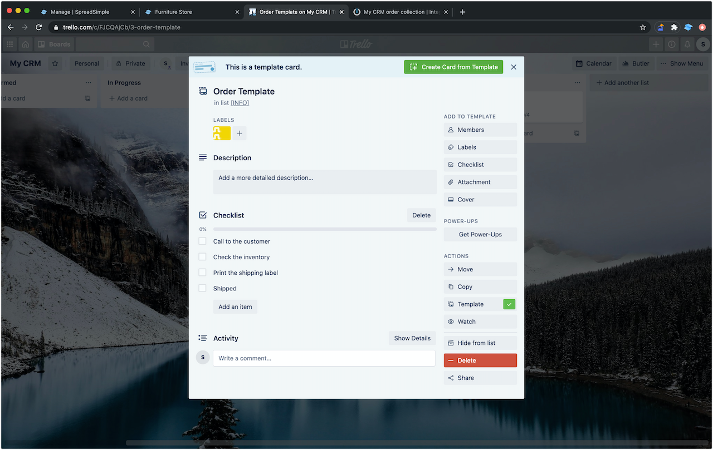The width and height of the screenshot is (713, 450).
Task: Open the Boards menu
Action: (54, 44)
